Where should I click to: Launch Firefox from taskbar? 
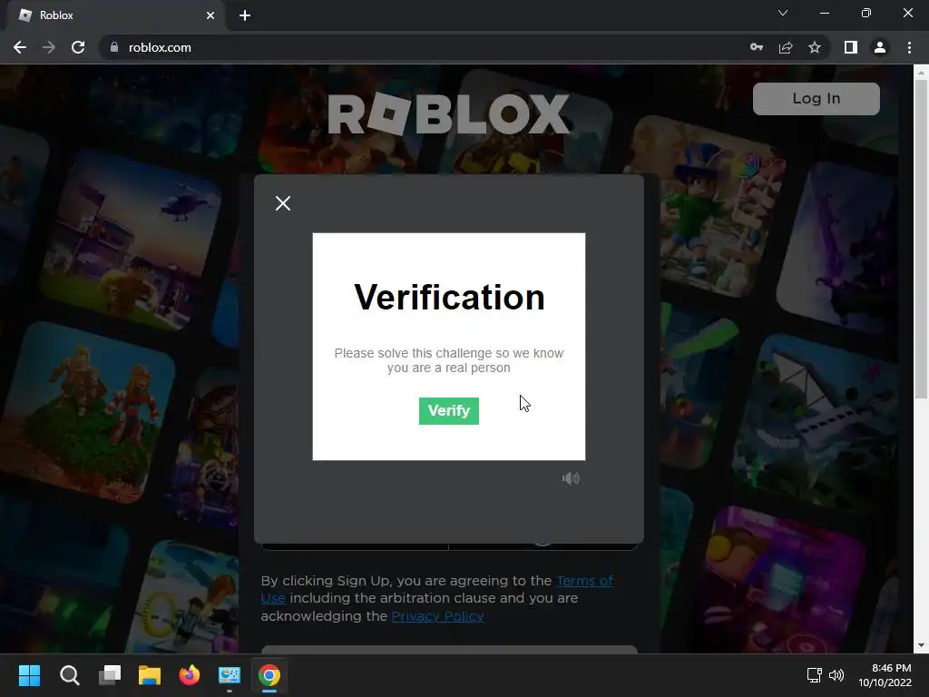coord(190,675)
